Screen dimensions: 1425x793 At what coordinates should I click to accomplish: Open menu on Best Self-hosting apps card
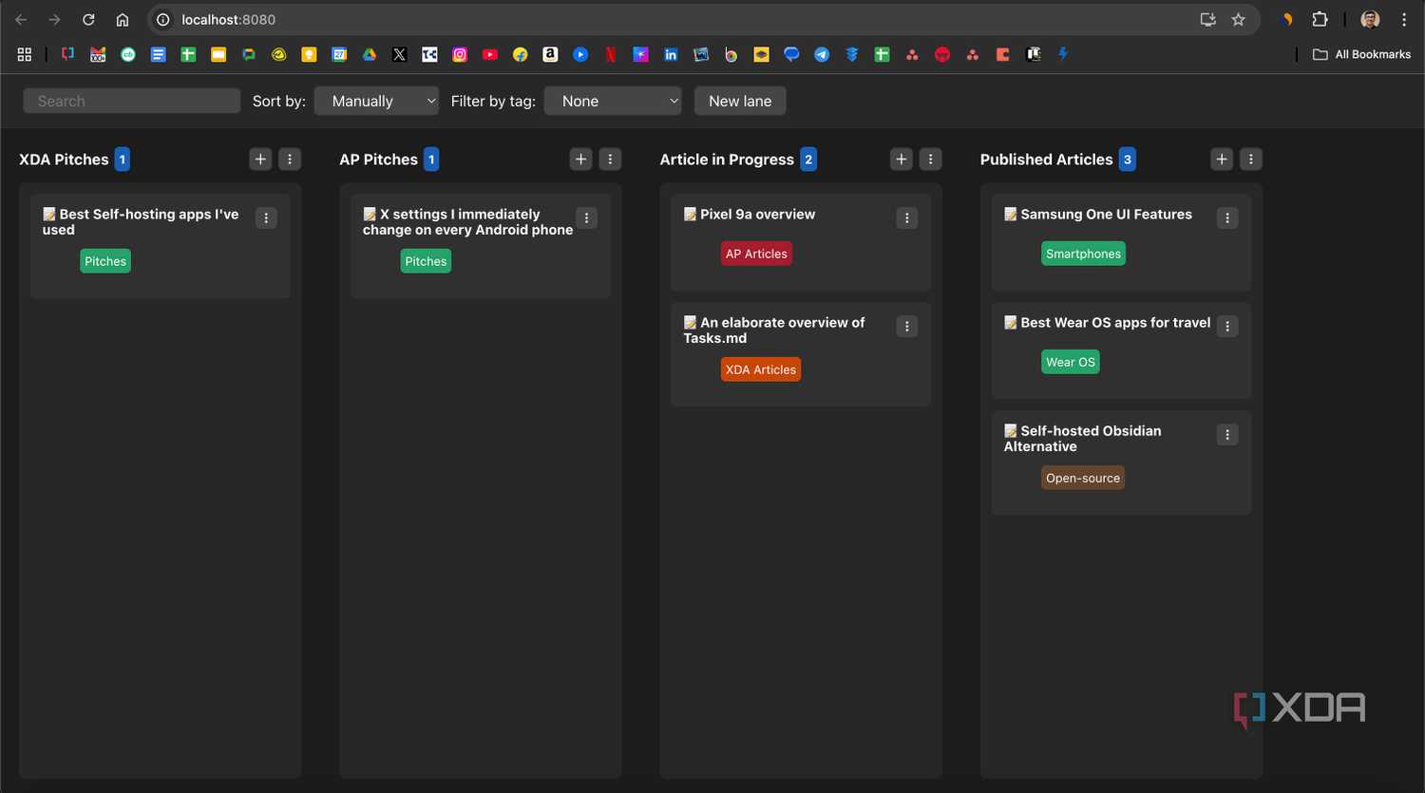(266, 218)
